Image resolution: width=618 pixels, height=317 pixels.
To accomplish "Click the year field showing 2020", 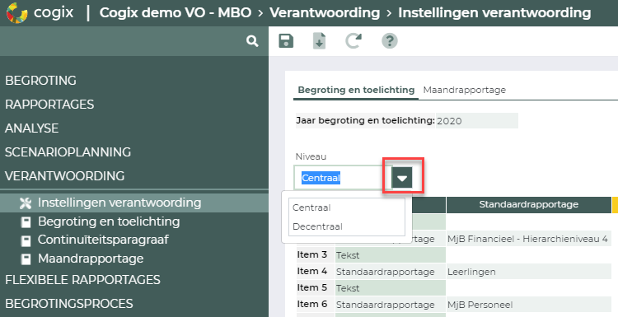I will pos(477,120).
